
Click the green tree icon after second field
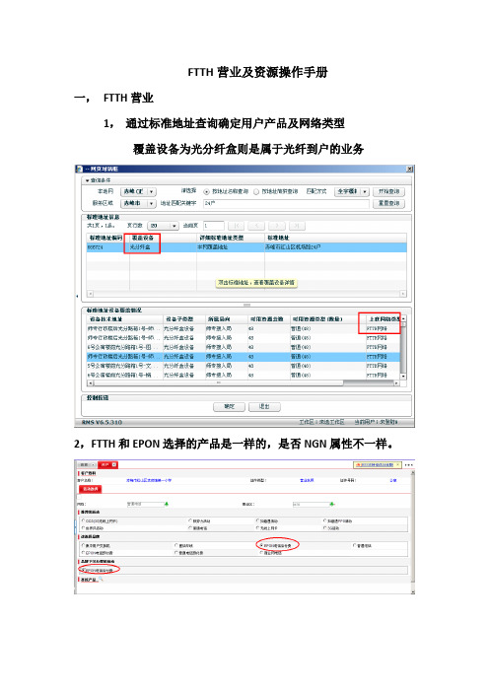click(x=332, y=504)
